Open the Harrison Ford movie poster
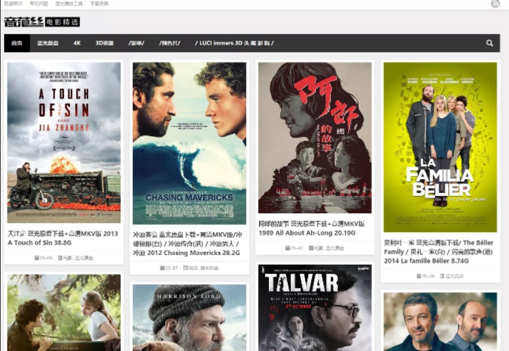Image resolution: width=509 pixels, height=351 pixels. tap(189, 318)
